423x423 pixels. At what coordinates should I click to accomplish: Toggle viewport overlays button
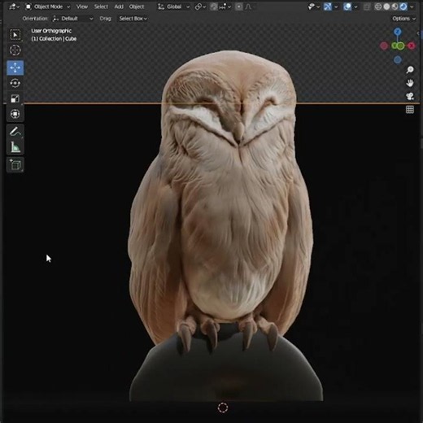(347, 7)
